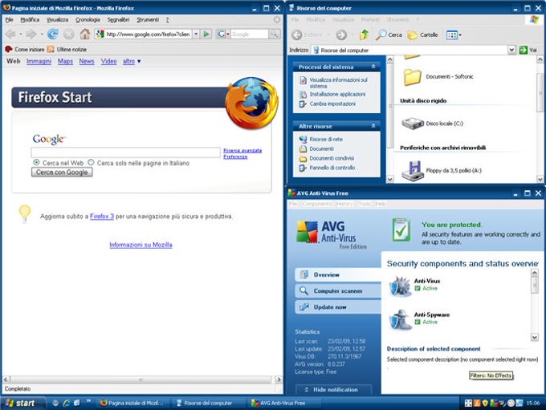Open Firefox URL history dropdown

pos(196,34)
